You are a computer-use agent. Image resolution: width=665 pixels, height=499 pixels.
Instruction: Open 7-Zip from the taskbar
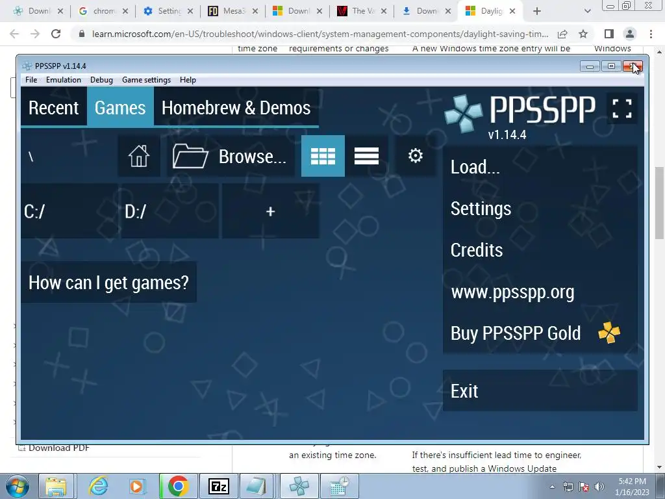(219, 486)
